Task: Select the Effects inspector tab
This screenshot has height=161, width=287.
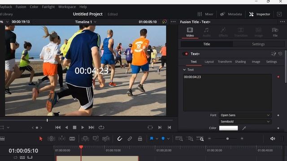Action: pos(223,32)
